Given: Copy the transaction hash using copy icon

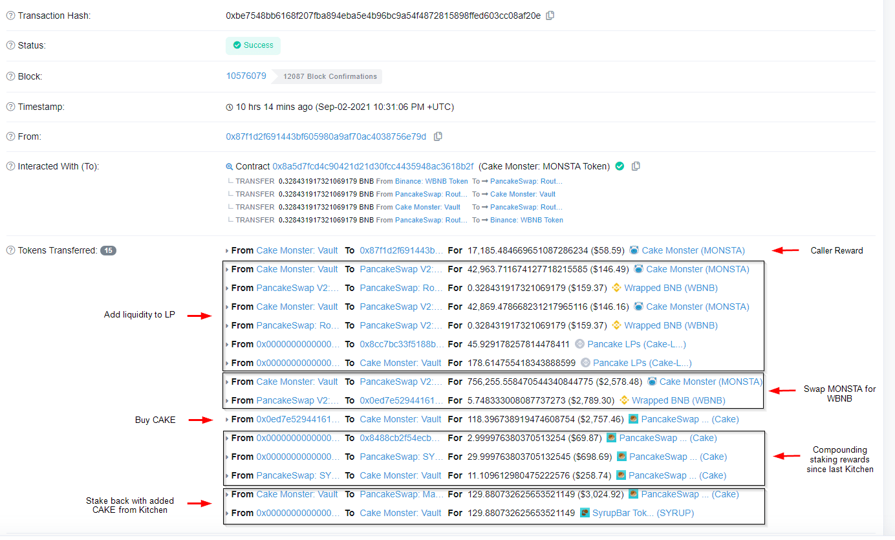Looking at the screenshot, I should (550, 16).
